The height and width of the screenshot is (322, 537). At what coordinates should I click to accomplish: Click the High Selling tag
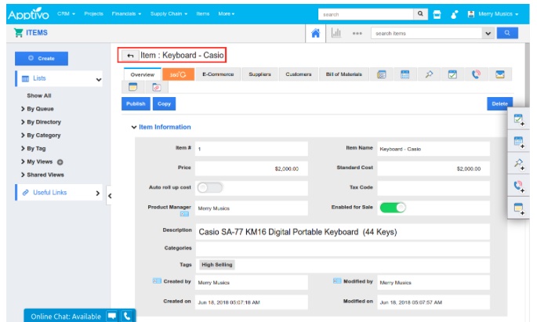217,265
